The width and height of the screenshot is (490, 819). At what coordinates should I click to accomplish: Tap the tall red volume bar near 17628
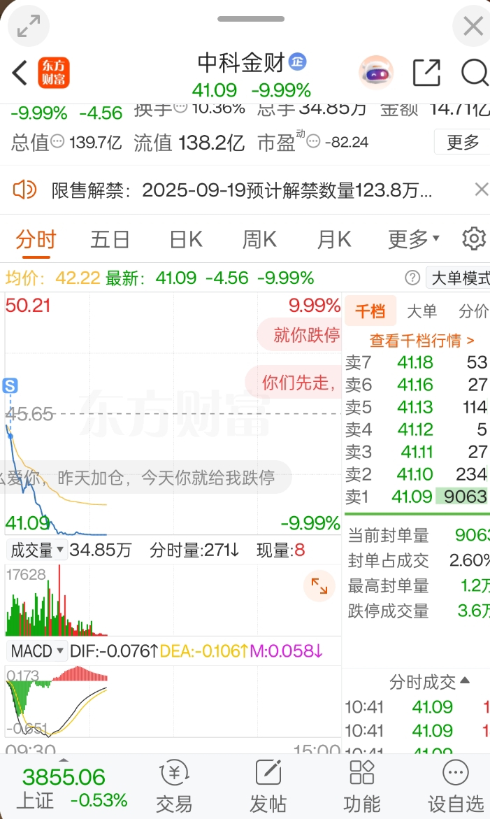pos(59,601)
